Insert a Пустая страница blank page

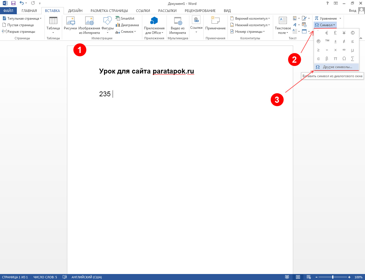[x=18, y=25]
